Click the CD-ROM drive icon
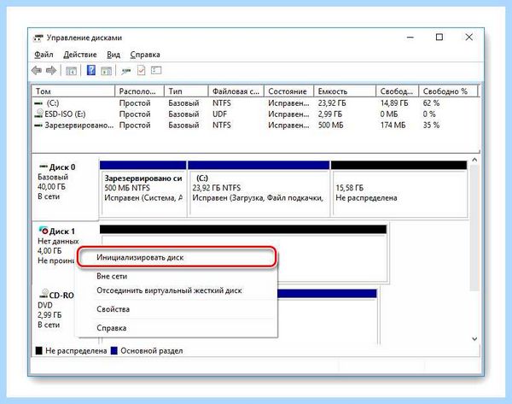Viewport: 512px width, 404px height. coord(44,294)
